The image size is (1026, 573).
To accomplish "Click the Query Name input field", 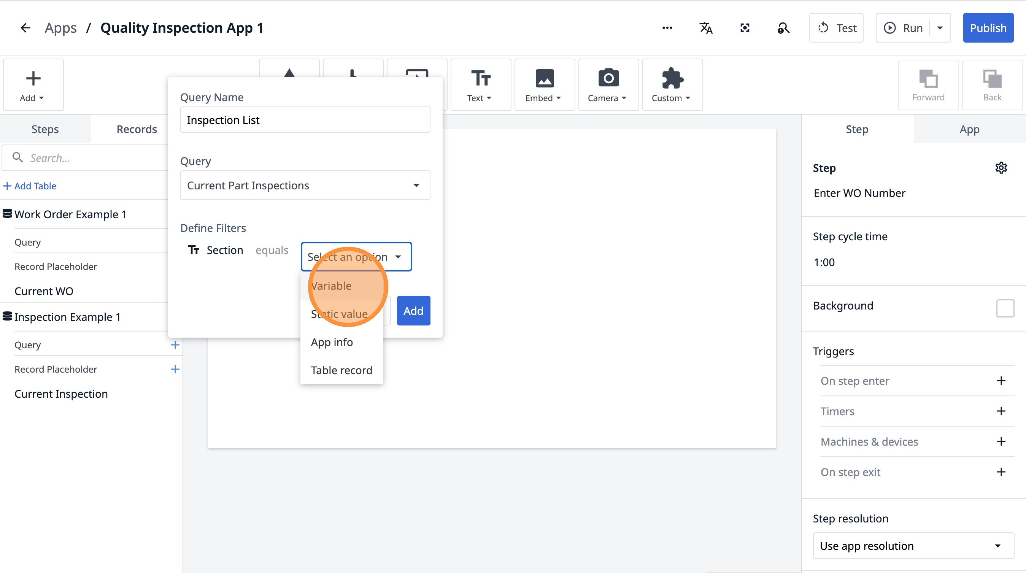I will (305, 120).
